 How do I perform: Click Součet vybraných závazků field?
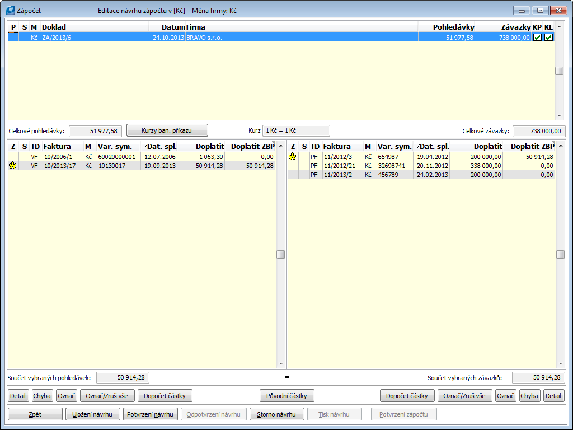[x=539, y=377]
